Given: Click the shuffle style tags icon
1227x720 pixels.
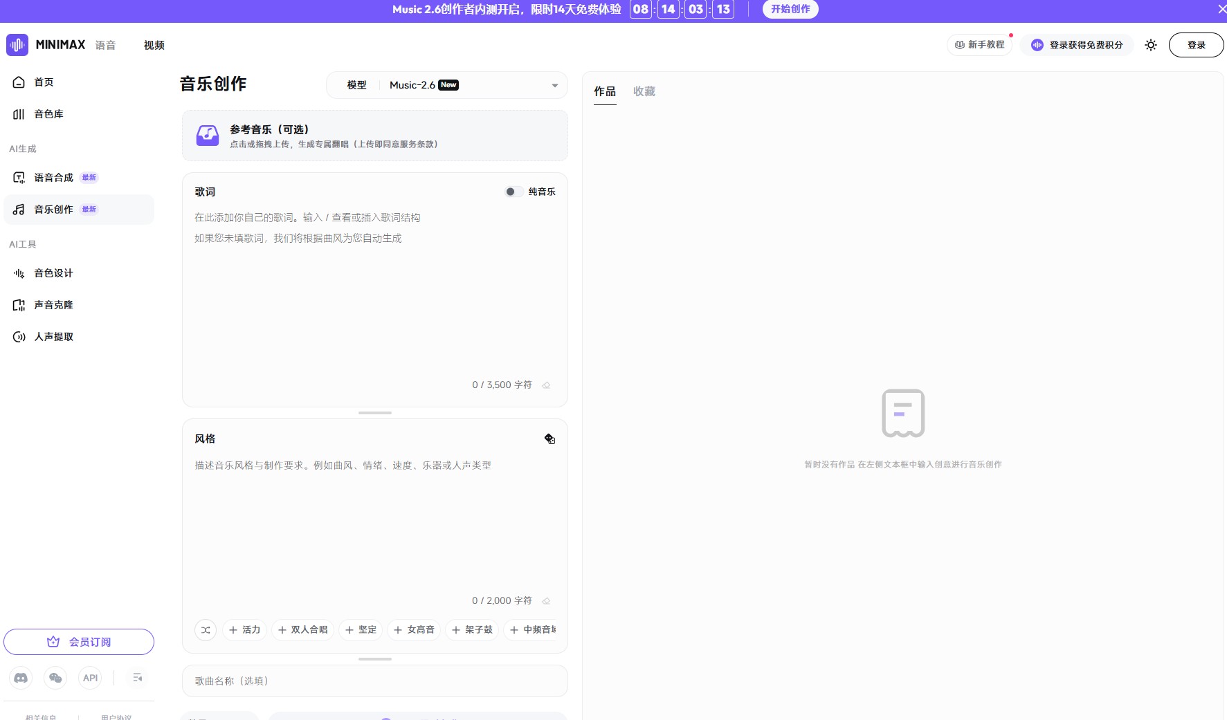Looking at the screenshot, I should pyautogui.click(x=206, y=630).
